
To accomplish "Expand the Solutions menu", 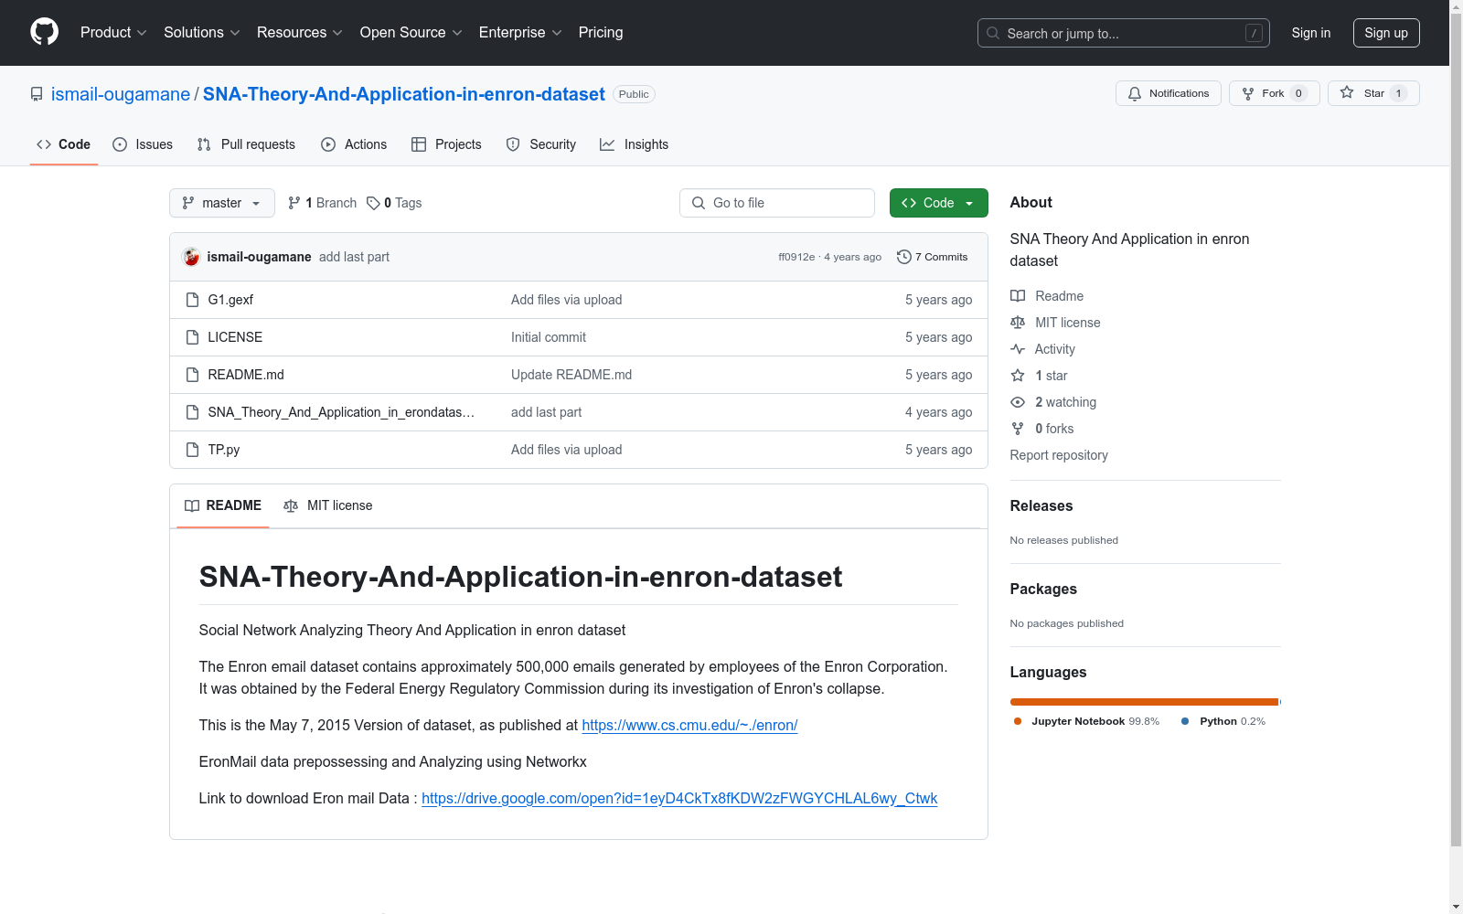I will click(x=202, y=33).
